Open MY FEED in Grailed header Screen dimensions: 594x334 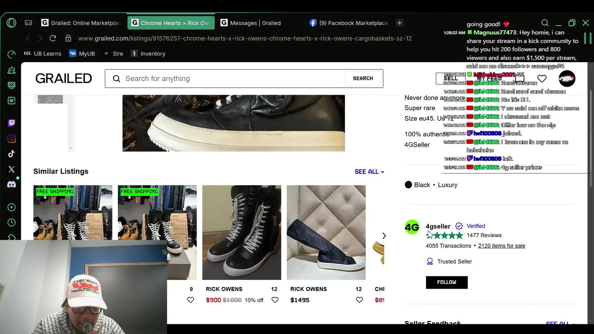tap(490, 78)
